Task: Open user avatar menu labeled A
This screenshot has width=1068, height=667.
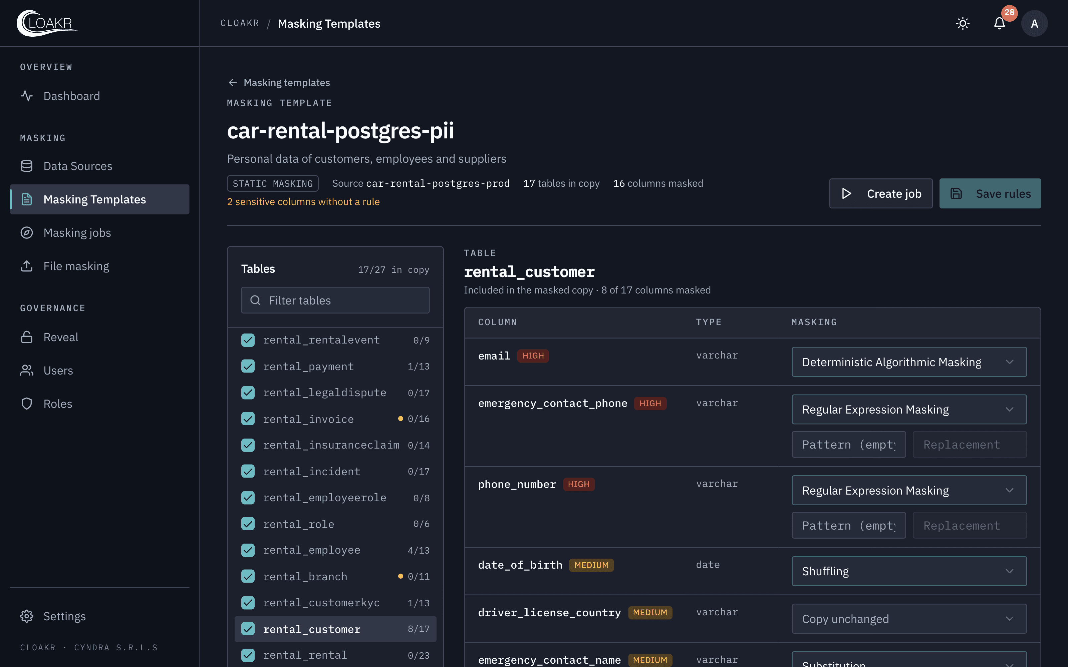Action: tap(1034, 23)
